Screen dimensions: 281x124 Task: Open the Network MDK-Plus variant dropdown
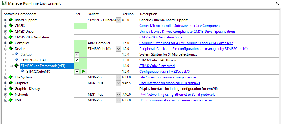(118, 95)
